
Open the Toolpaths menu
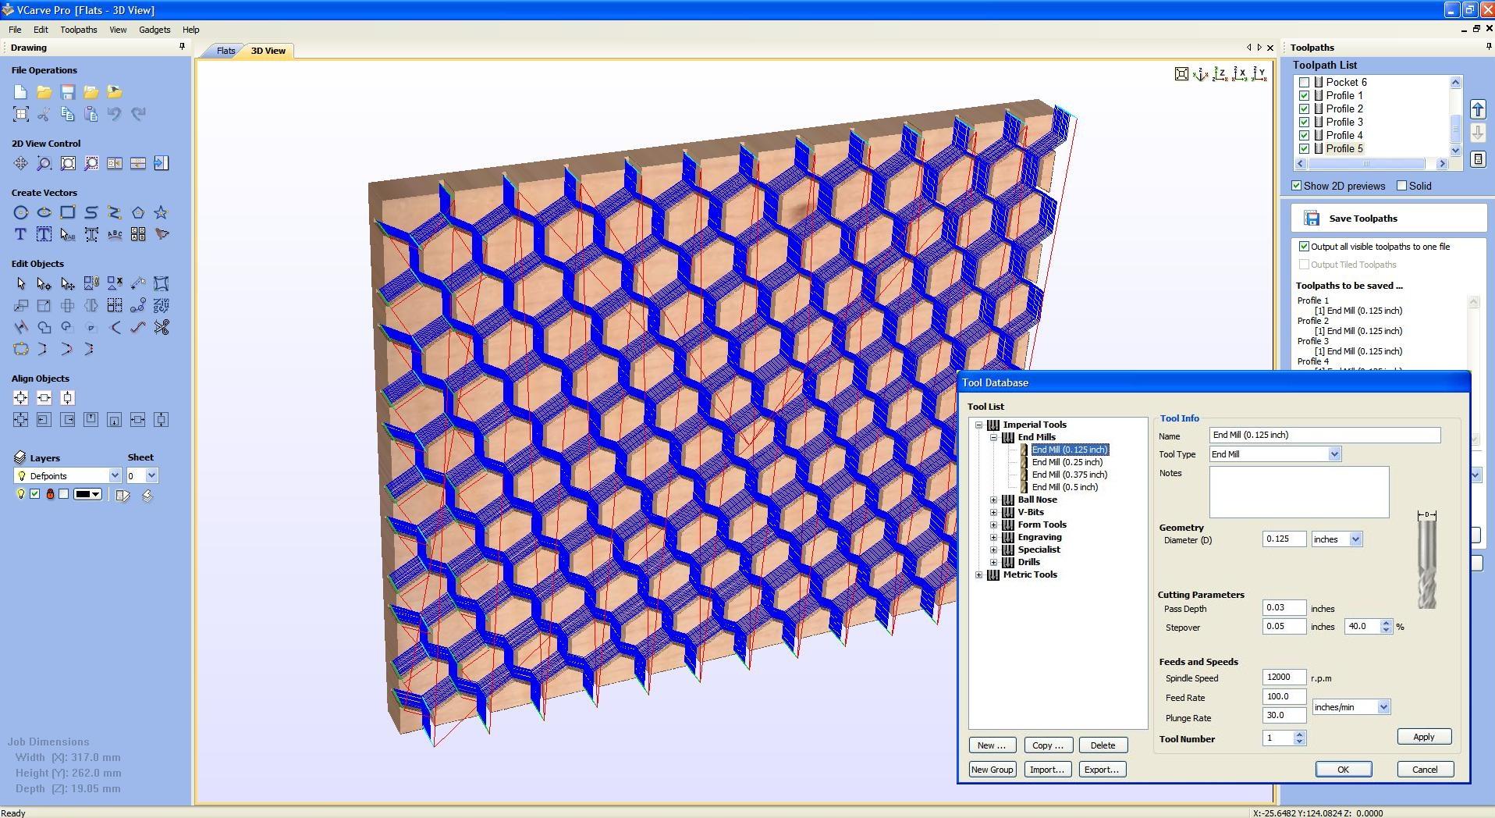click(x=78, y=30)
